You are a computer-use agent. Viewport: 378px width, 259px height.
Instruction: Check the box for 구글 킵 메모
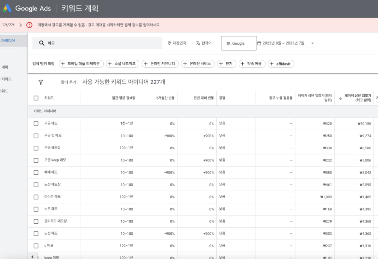36,136
